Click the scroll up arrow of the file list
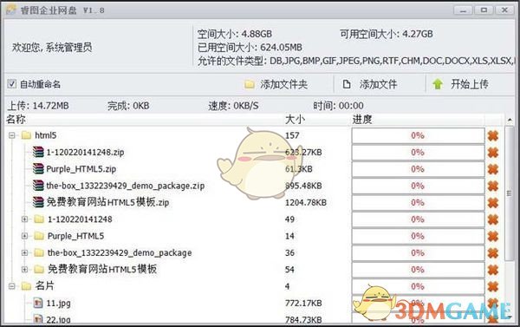 click(x=510, y=120)
